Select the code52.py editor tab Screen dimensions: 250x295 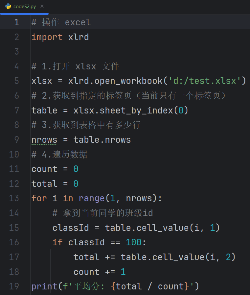coord(25,7)
